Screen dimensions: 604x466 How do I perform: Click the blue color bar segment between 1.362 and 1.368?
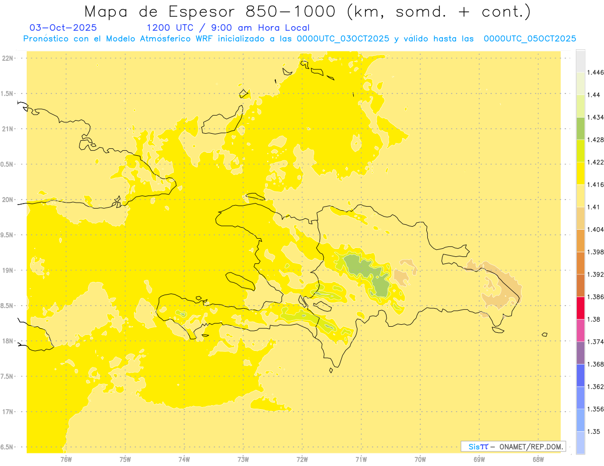(580, 376)
